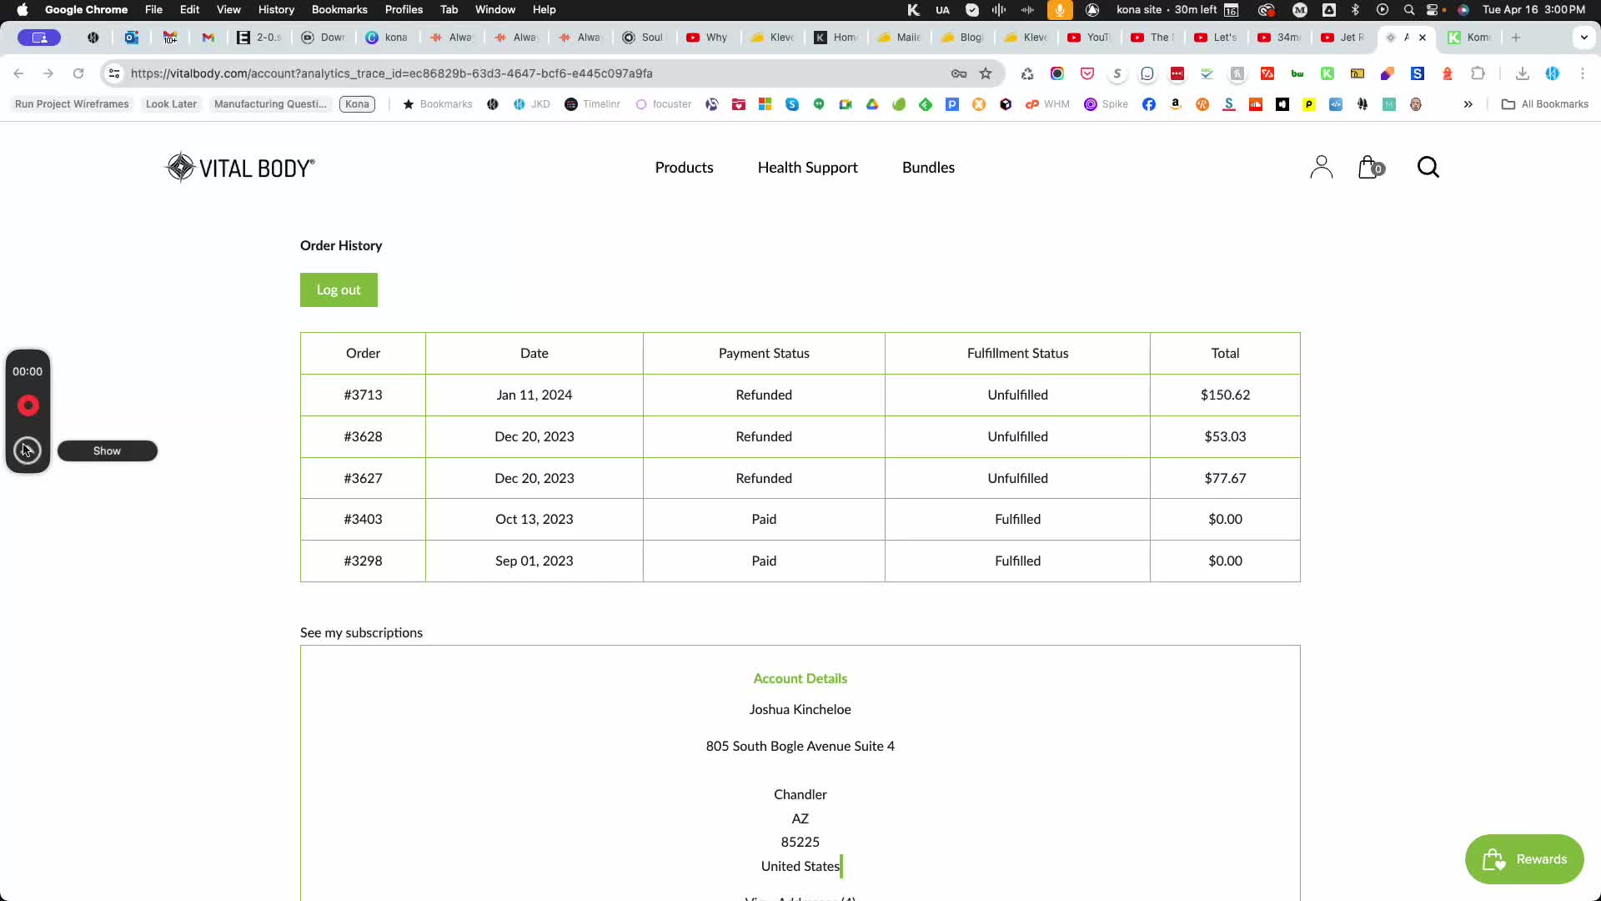The image size is (1601, 901).
Task: Open the See my subscriptions link
Action: click(361, 632)
